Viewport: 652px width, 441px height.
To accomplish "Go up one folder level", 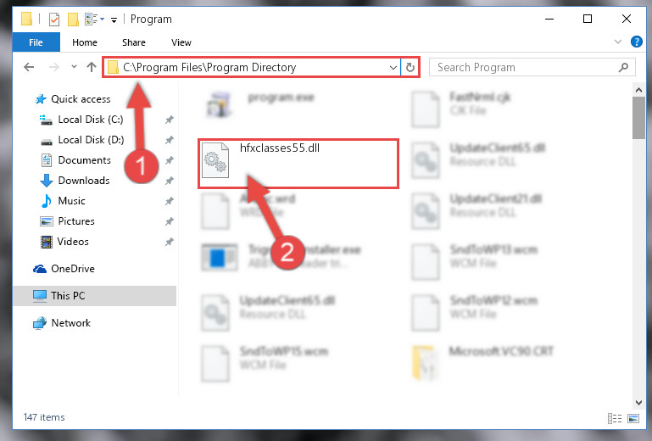I will pyautogui.click(x=92, y=67).
